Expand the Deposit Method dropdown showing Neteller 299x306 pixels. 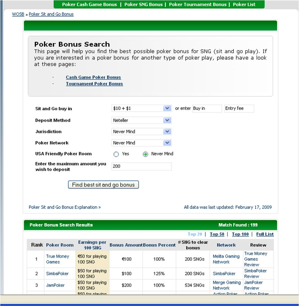point(141,120)
